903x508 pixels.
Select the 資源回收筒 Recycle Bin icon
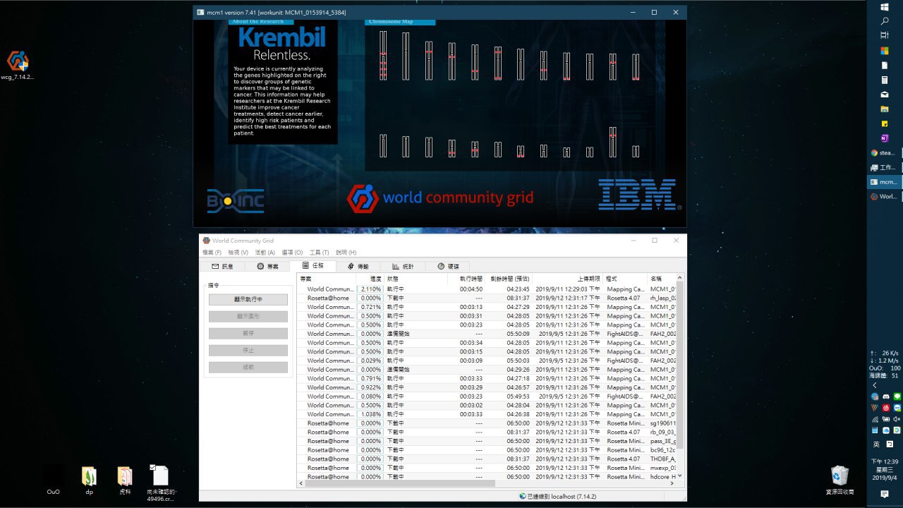click(840, 479)
